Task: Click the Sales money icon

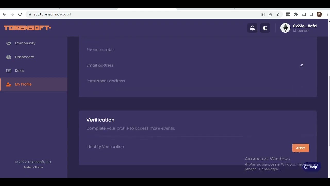Action: (9, 71)
